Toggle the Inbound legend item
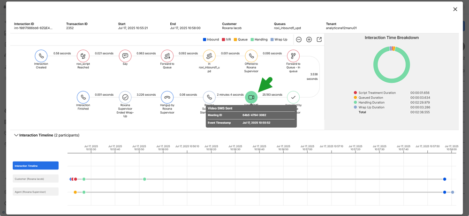This screenshot has width=469, height=216. pyautogui.click(x=211, y=39)
